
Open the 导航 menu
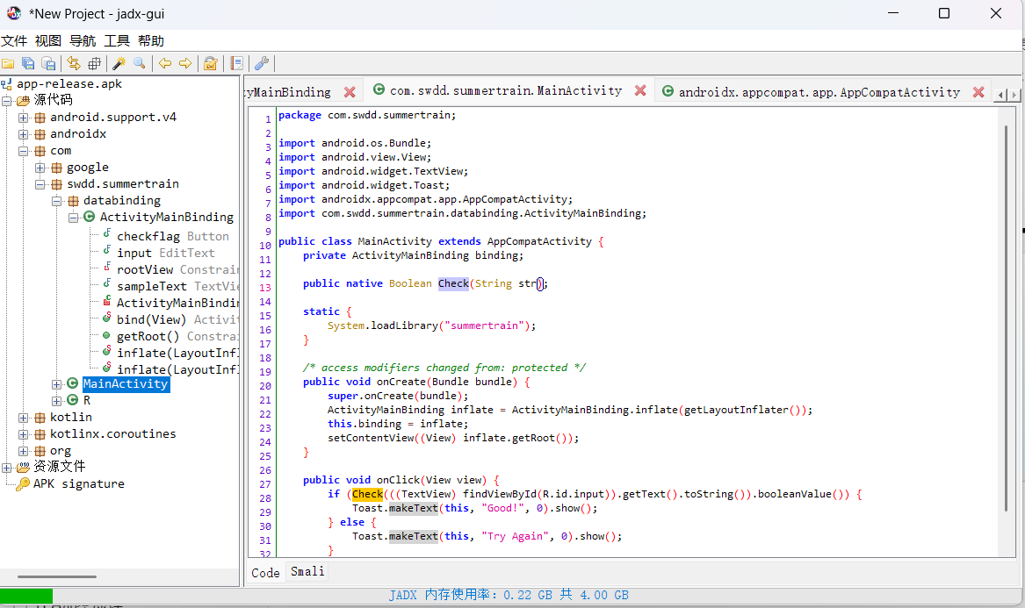(x=83, y=41)
